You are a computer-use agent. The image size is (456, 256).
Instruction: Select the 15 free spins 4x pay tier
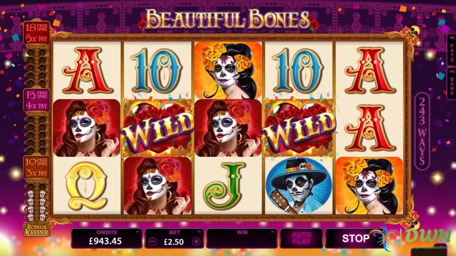pos(36,100)
